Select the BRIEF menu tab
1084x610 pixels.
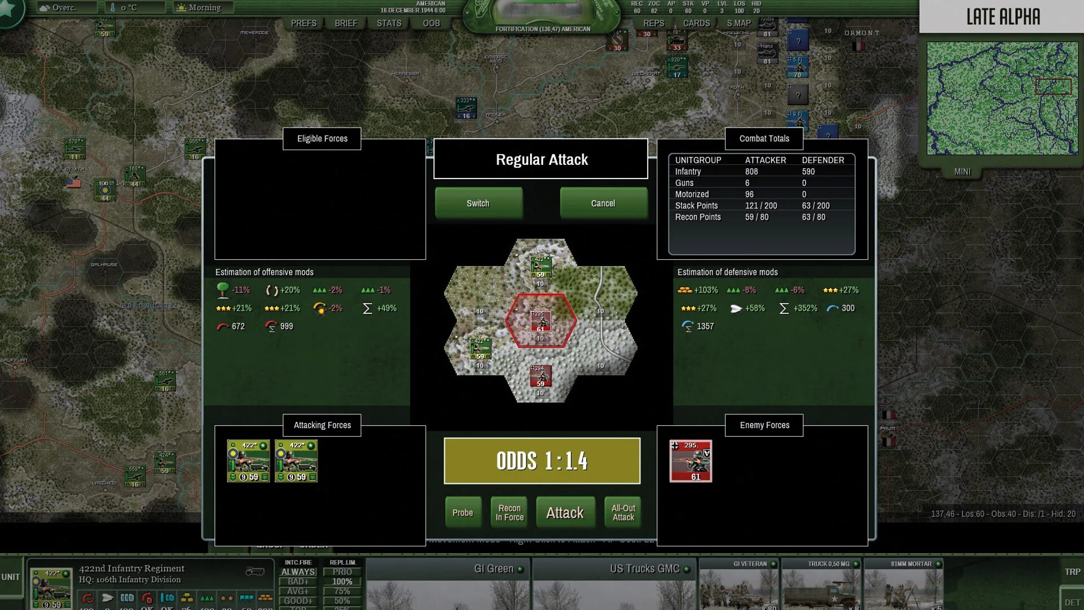point(346,23)
